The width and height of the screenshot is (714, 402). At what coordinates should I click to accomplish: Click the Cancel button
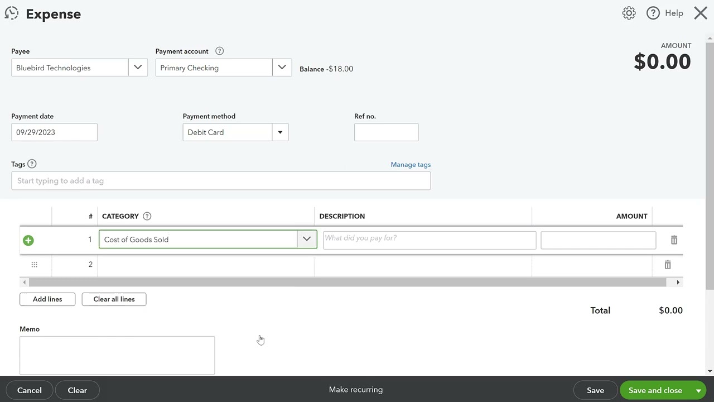(x=30, y=390)
